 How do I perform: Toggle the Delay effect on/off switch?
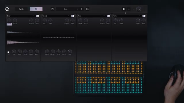click(37, 16)
